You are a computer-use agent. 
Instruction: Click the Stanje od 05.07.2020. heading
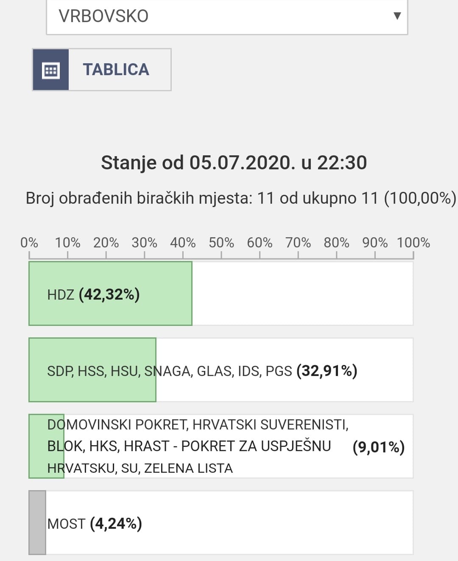click(234, 163)
